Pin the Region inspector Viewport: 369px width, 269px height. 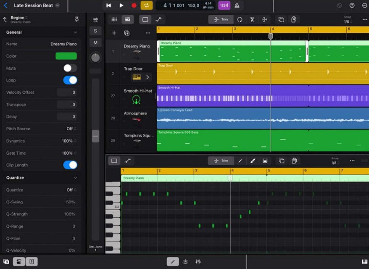[76, 19]
